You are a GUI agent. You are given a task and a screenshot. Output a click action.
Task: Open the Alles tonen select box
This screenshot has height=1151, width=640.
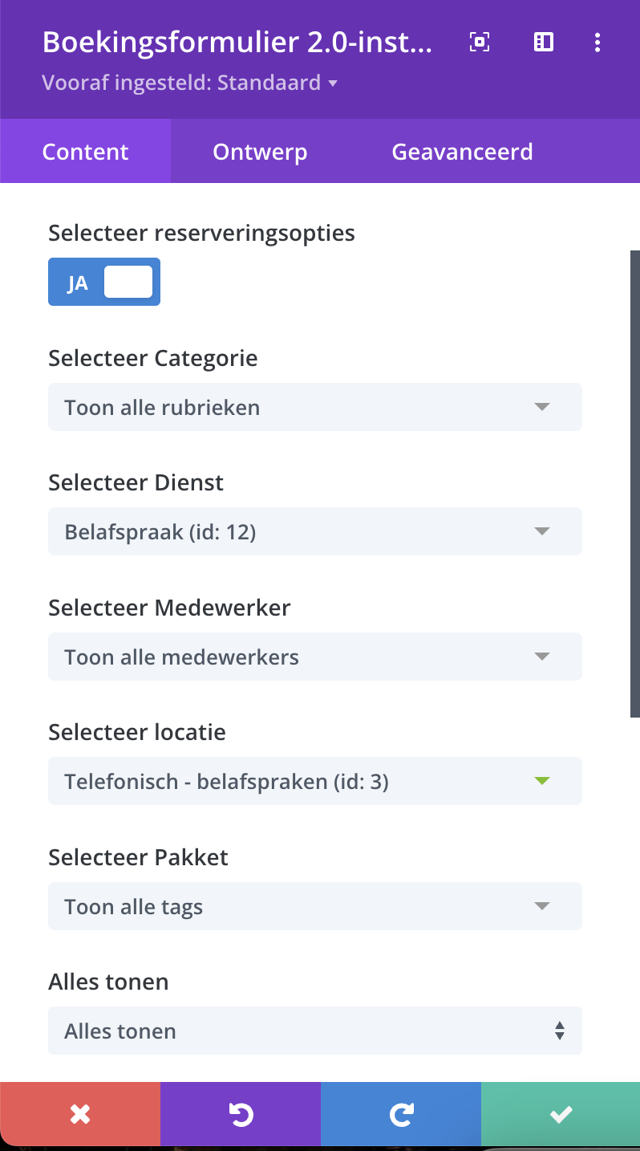[314, 1031]
